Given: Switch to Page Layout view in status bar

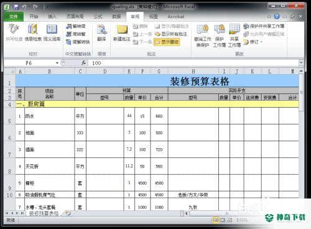Looking at the screenshot, I should 223,220.
